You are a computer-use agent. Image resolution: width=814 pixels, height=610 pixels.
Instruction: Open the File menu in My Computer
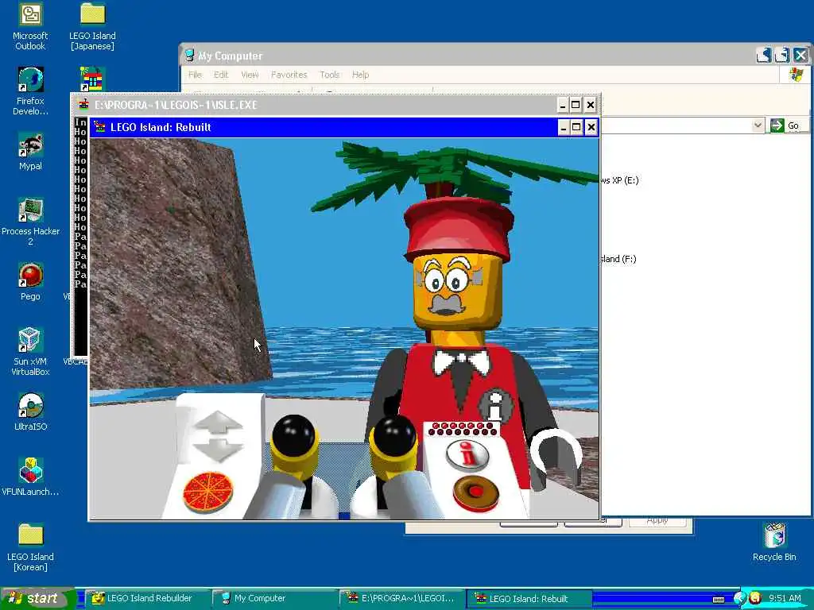point(195,75)
